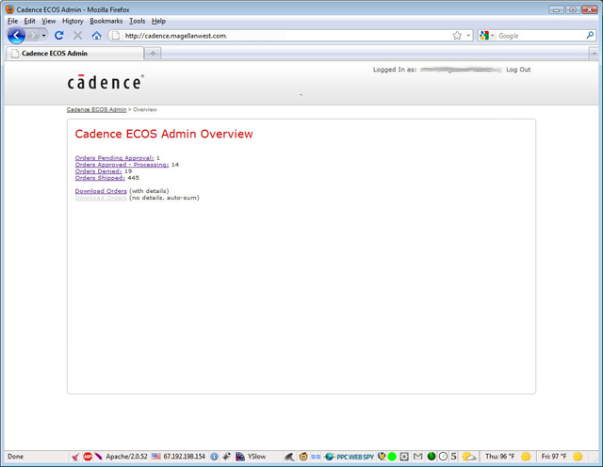Open the Orders Shipped link
This screenshot has height=467, width=603.
[x=100, y=178]
